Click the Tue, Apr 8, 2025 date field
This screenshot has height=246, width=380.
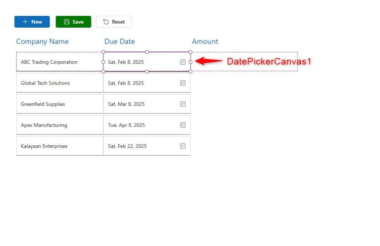pos(139,125)
